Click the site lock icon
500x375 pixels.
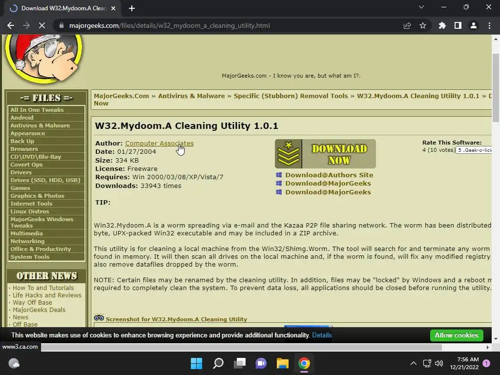click(x=61, y=25)
